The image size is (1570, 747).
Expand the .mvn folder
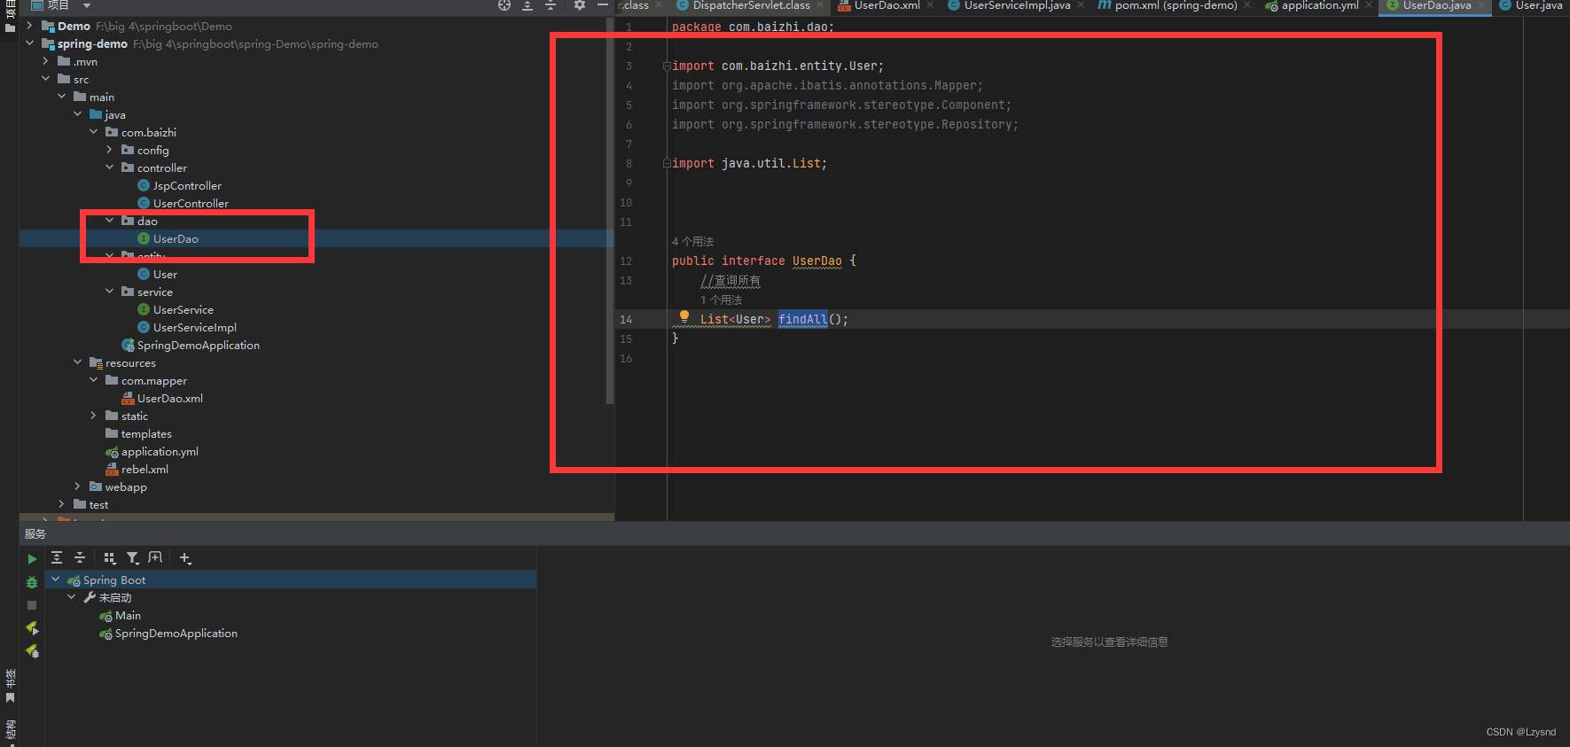point(46,61)
